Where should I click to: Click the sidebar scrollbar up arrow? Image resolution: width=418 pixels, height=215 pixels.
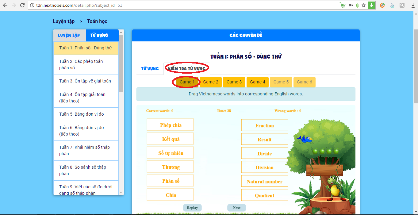click(121, 32)
